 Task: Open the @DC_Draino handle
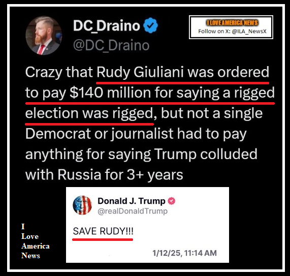click(x=111, y=45)
